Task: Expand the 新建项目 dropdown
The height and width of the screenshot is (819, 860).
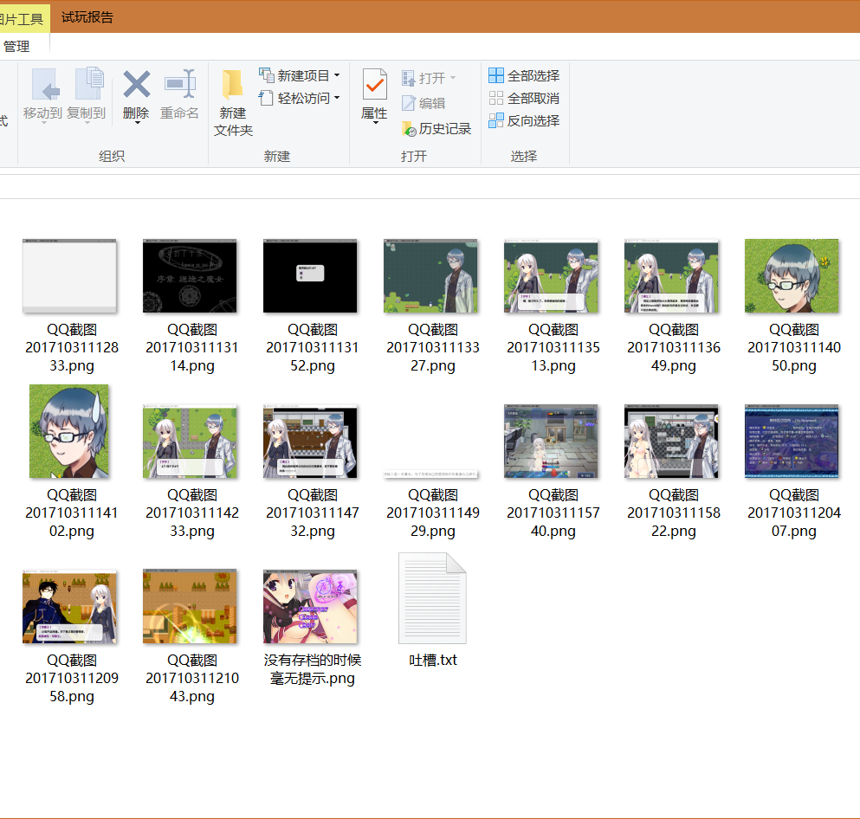Action: tap(337, 75)
